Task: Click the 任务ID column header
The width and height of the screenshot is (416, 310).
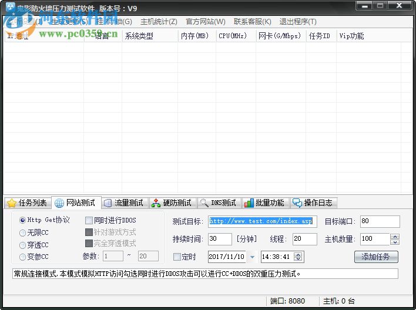Action: click(x=321, y=36)
